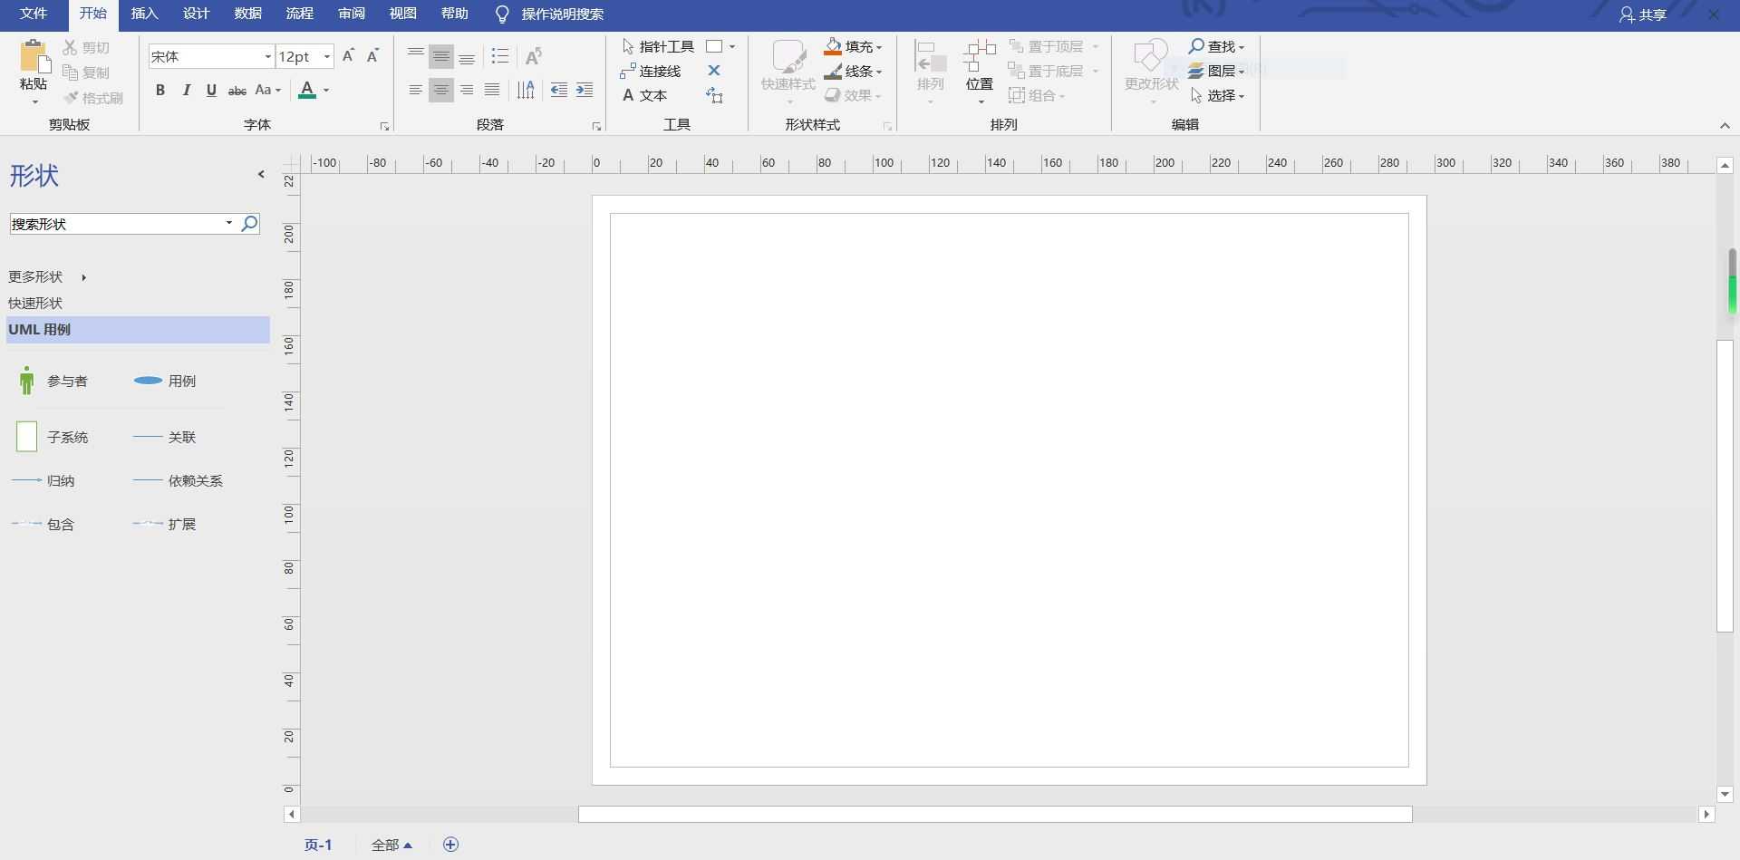
Task: Align text to top
Action: [415, 56]
